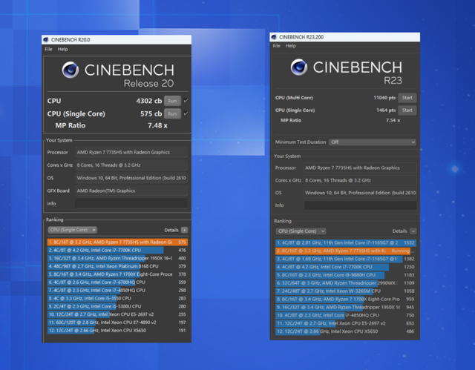Image resolution: width=475 pixels, height=370 pixels.
Task: Open the Minimum Test Duration dropdown
Action: point(373,142)
